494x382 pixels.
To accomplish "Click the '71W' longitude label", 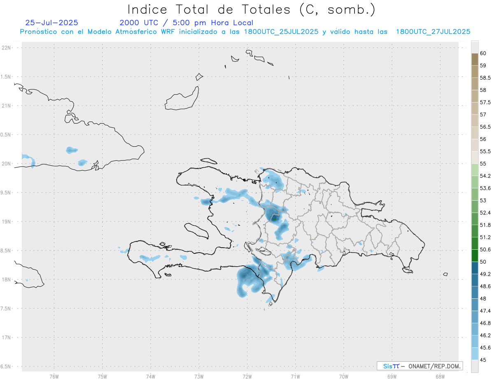I will tap(295, 377).
